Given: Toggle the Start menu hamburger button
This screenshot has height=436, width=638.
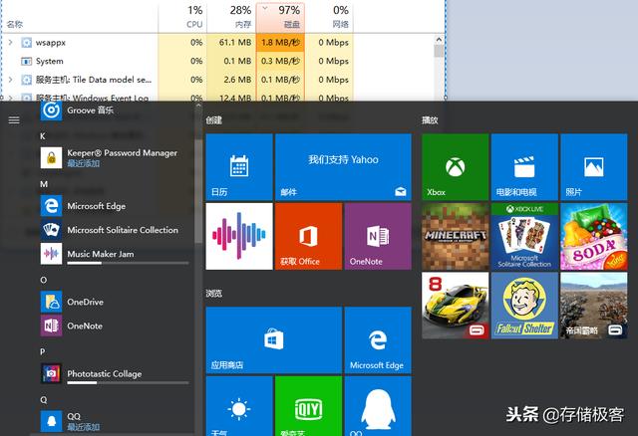Looking at the screenshot, I should click(x=14, y=119).
